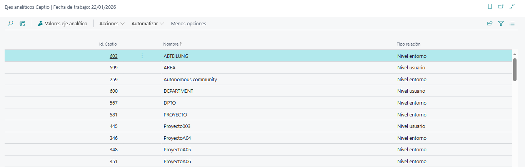This screenshot has width=525, height=167.
Task: Click the Id. Captio column header
Action: click(x=108, y=44)
